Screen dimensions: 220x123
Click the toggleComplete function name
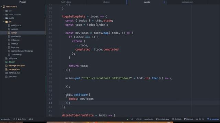point(74,16)
